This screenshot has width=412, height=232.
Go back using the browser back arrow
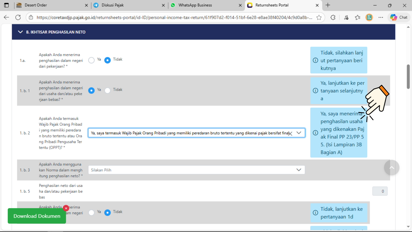coord(6,17)
